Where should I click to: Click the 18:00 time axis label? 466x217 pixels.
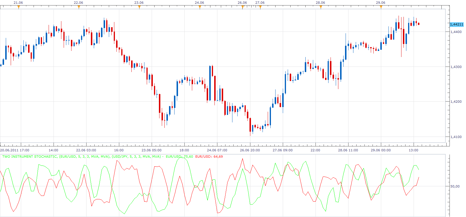[x=184, y=150]
